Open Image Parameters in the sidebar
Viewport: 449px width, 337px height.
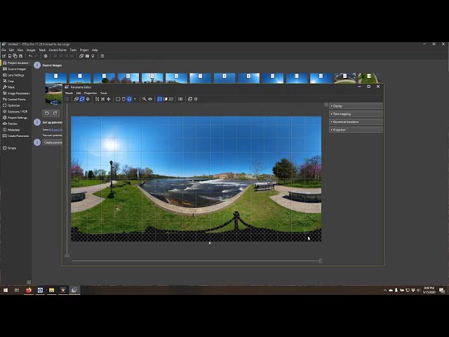click(x=16, y=93)
